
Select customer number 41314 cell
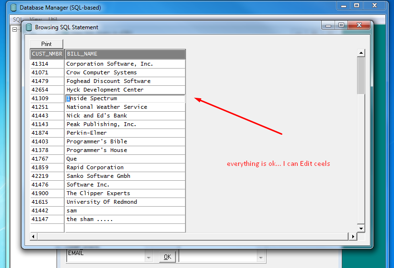[47, 64]
